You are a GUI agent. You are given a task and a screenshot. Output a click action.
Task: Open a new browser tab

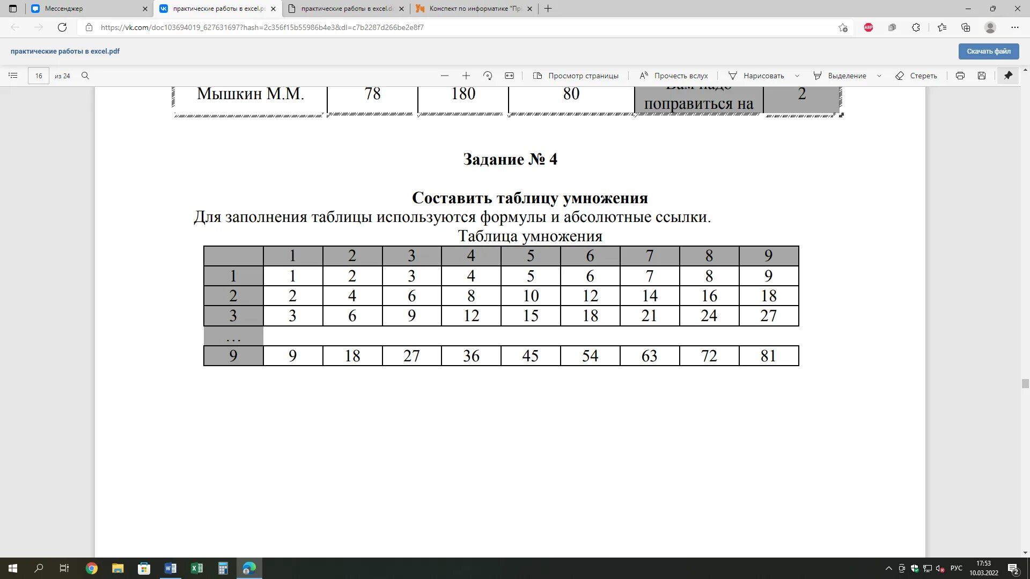[x=548, y=9]
